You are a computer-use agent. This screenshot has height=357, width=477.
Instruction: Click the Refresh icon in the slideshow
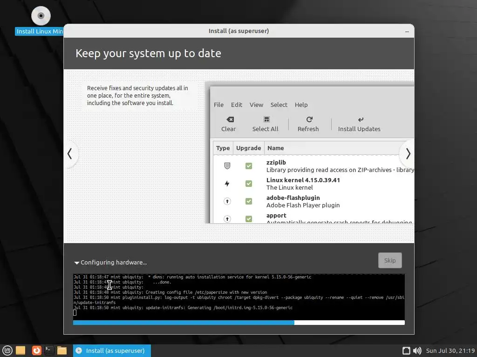[309, 119]
